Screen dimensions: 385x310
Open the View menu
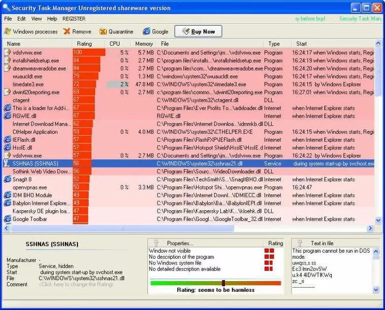tap(36, 19)
